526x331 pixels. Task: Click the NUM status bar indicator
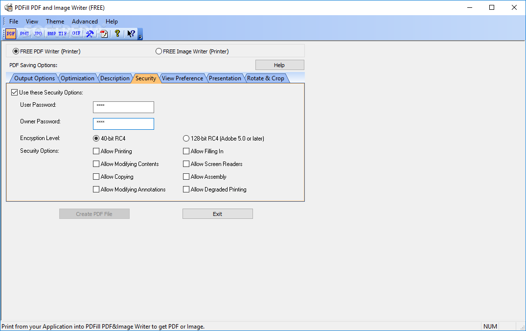[x=490, y=326]
